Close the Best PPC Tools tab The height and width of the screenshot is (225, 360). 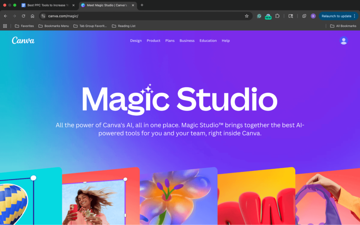[x=73, y=5]
